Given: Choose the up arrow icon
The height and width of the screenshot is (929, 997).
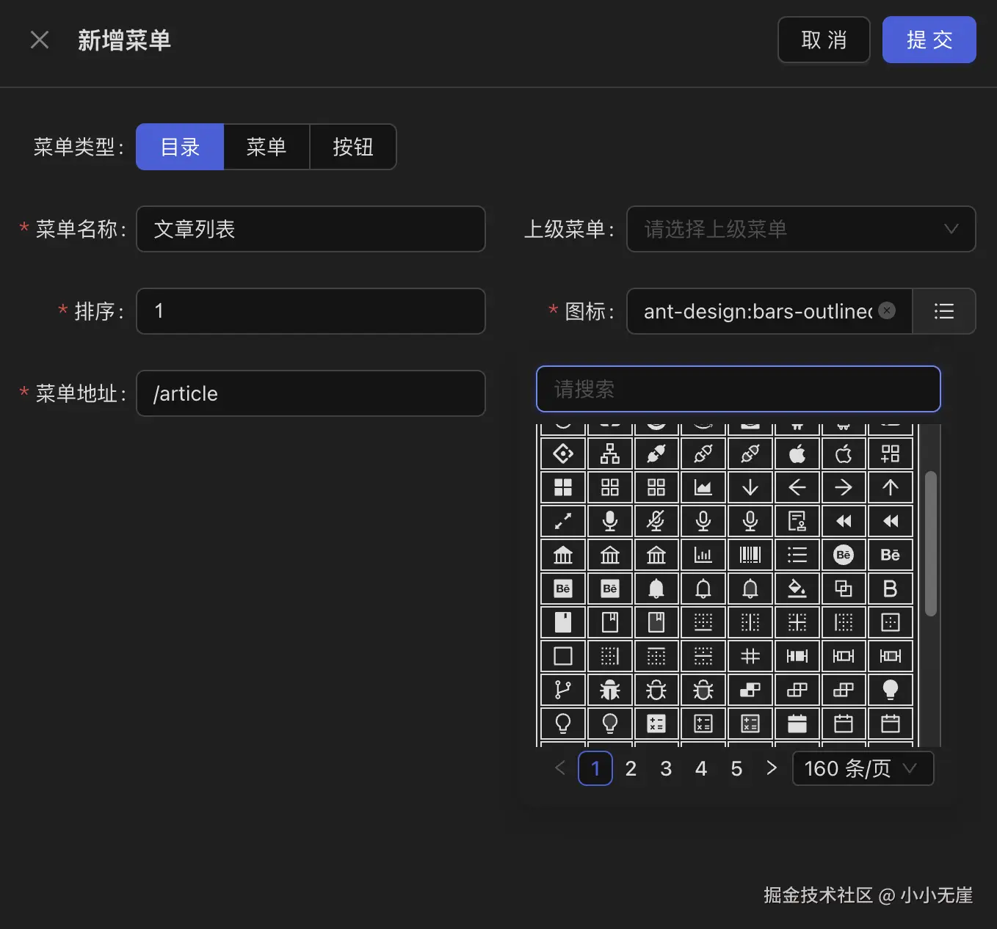Looking at the screenshot, I should coord(891,487).
